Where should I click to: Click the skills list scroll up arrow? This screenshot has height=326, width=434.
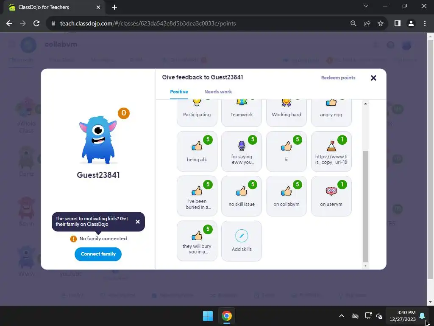[x=365, y=104]
